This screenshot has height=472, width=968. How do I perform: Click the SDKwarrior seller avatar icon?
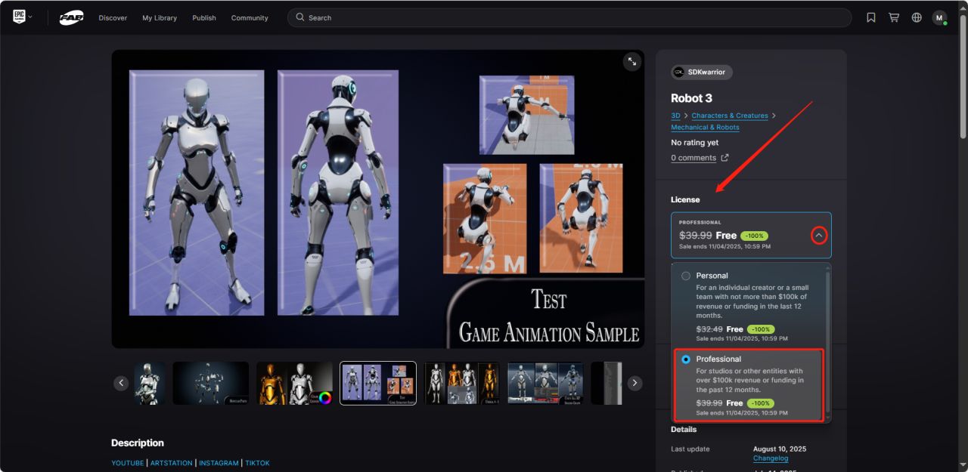[x=678, y=72]
